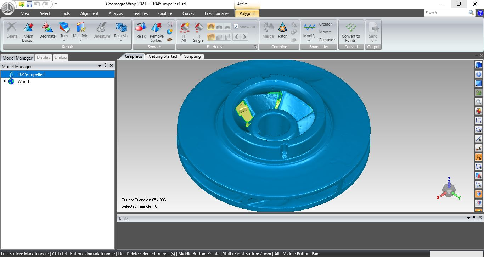Select the 1045-impeller1 model in tree

click(x=58, y=74)
